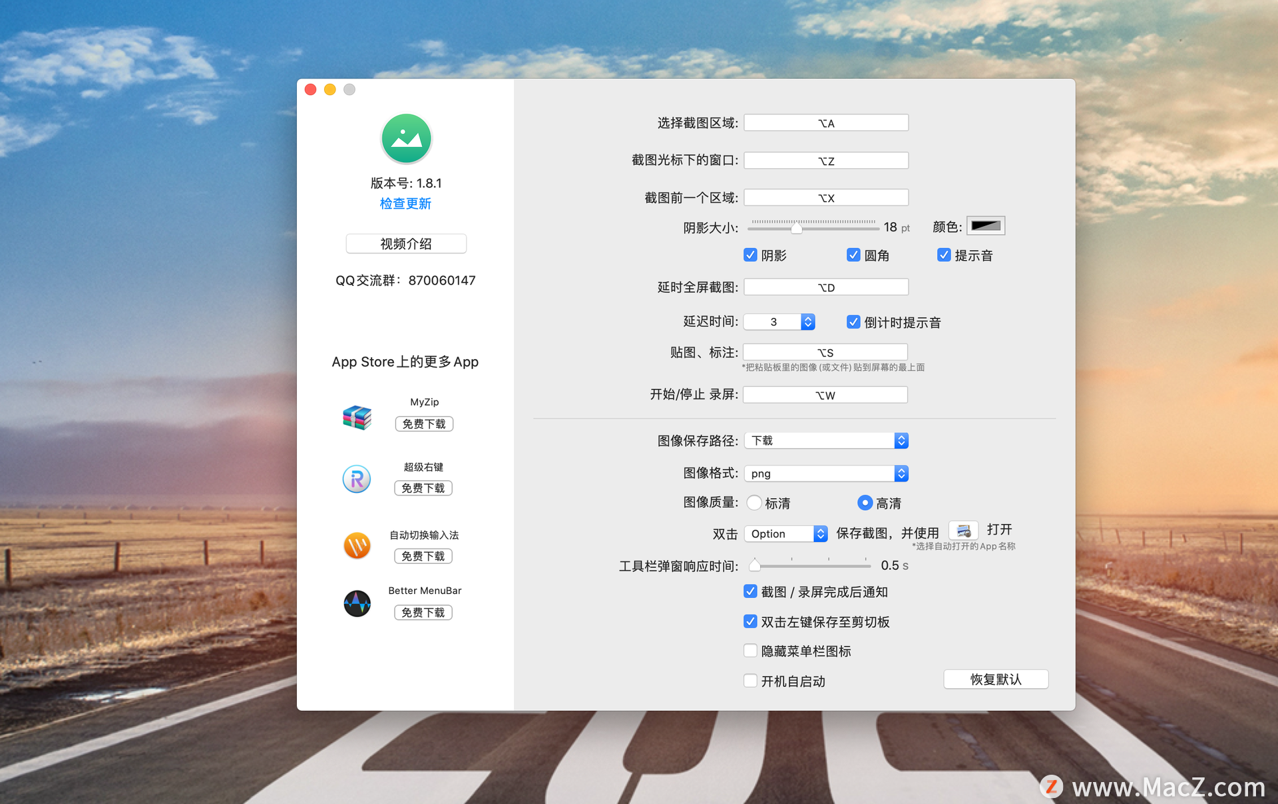
Task: Click the 工具栏弹窗响应时间 slider handle
Action: point(755,565)
